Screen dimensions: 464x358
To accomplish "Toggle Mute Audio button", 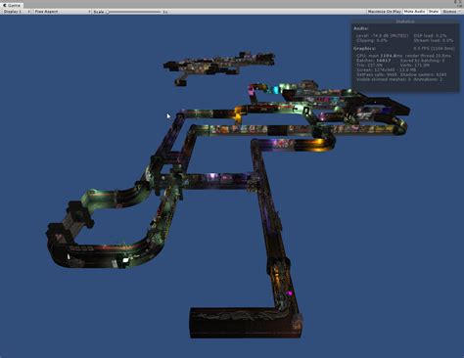I will pyautogui.click(x=414, y=12).
